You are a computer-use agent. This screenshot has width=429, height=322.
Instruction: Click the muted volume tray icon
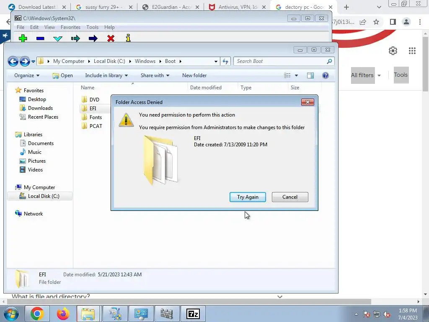387,314
